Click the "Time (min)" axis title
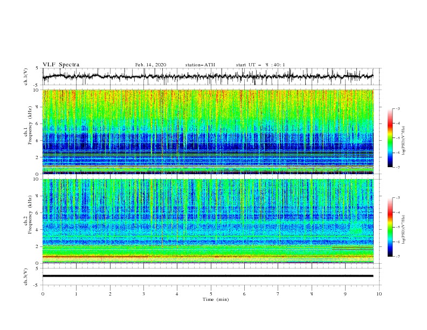 [216, 299]
